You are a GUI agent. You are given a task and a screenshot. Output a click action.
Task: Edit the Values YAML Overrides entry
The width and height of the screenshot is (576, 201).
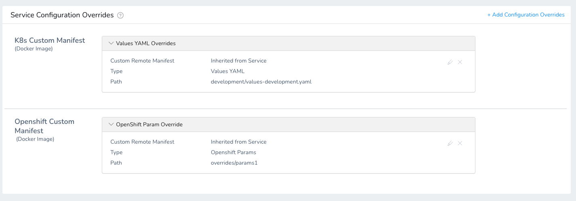click(x=450, y=62)
